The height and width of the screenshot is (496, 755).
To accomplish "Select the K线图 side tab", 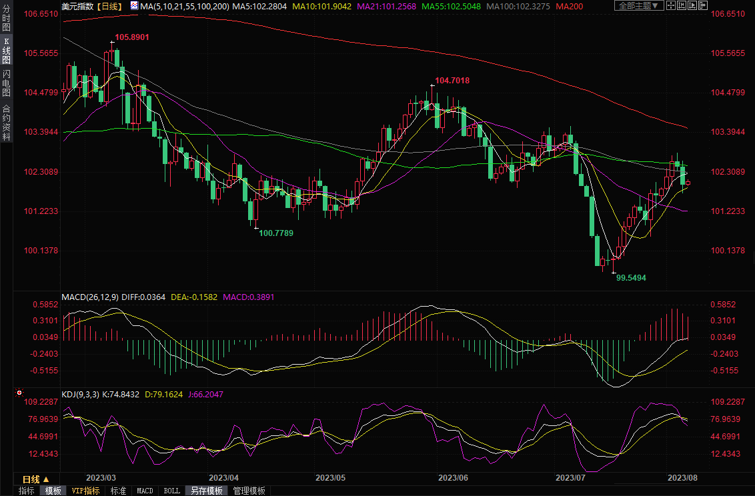I will (7, 52).
